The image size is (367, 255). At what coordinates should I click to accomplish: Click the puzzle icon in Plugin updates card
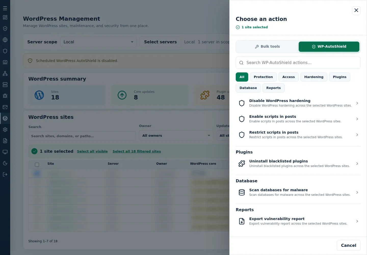click(x=205, y=95)
